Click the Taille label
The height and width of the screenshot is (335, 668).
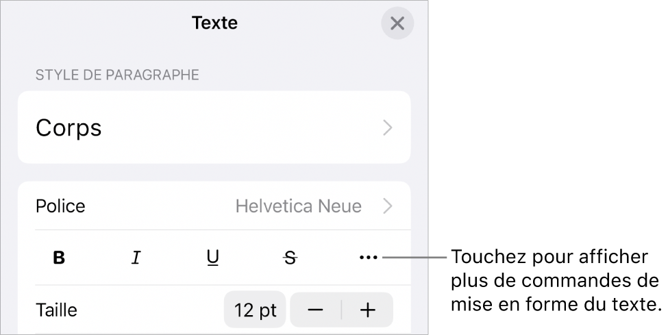coord(56,310)
